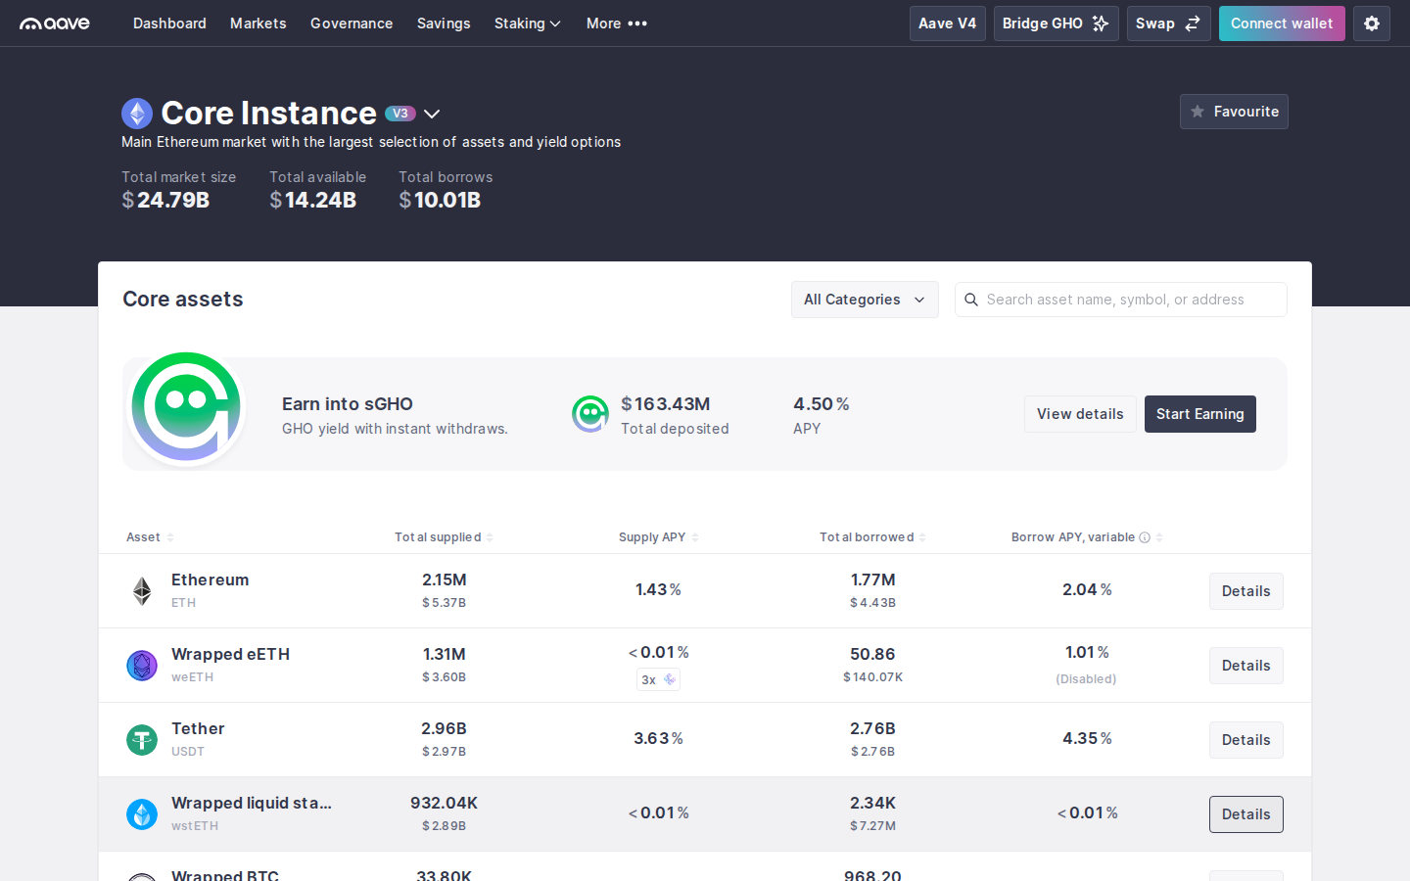Screen dimensions: 1410x881
Task: Click Start Earning for sGHO
Action: [1200, 414]
